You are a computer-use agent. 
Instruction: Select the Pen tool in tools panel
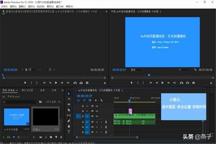pos(69,121)
